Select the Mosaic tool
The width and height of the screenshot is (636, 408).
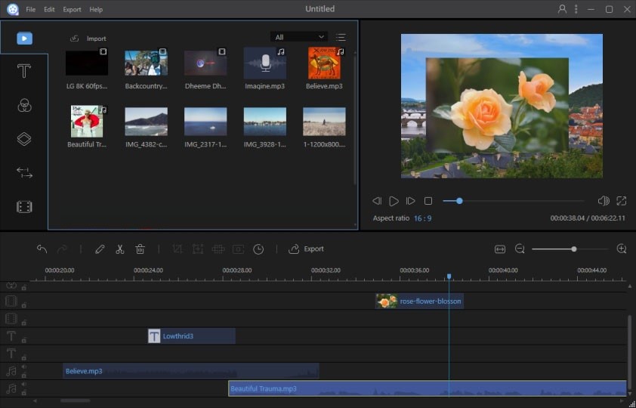tap(218, 249)
